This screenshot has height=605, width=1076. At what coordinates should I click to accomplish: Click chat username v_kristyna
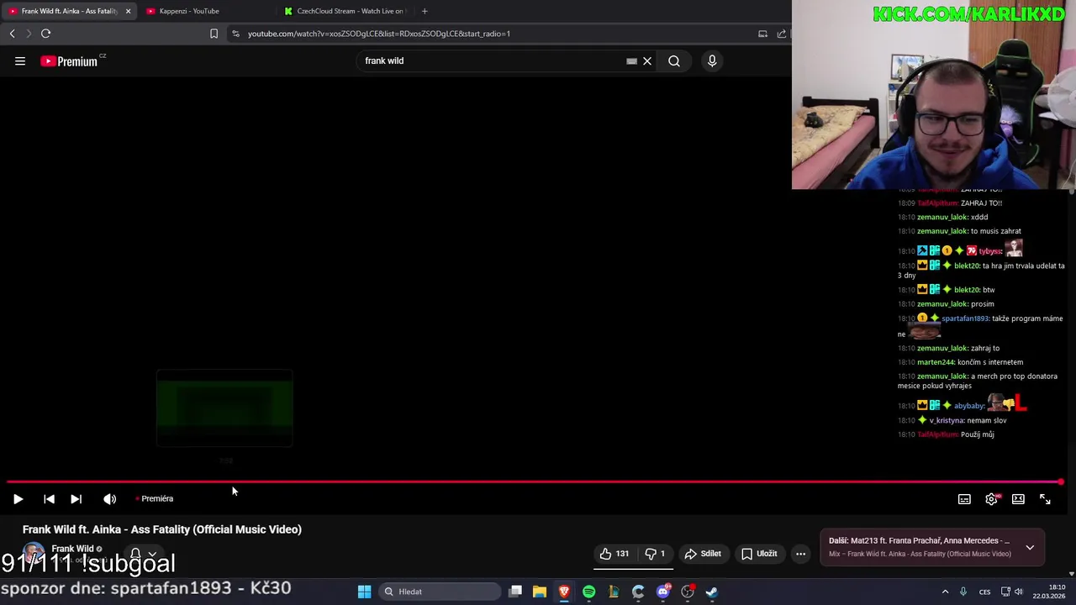pyautogui.click(x=947, y=420)
